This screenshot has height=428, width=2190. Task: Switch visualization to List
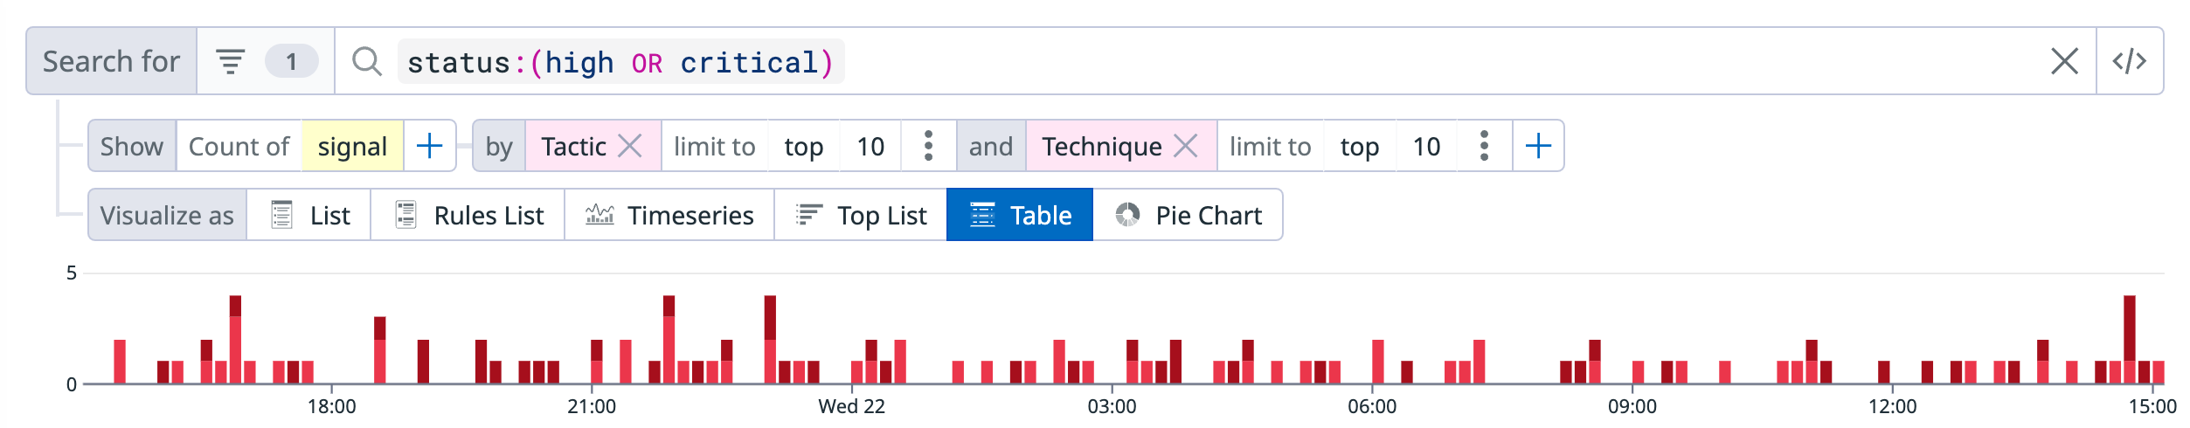tap(310, 215)
